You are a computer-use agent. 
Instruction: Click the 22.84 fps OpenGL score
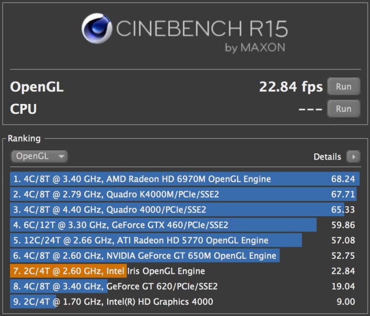291,87
